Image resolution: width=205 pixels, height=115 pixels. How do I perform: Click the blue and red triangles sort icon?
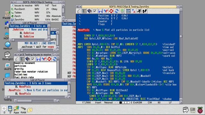tap(134, 11)
